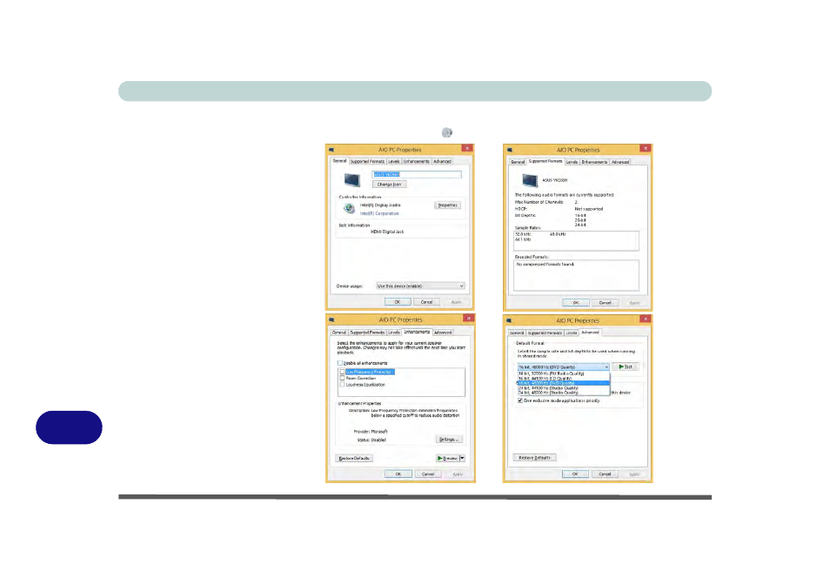Click the Test button for default format
Image resolution: width=830 pixels, height=585 pixels.
click(626, 366)
